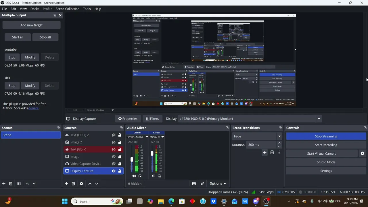The width and height of the screenshot is (368, 207).
Task: Move scene up in Scenes dock
Action: click(x=27, y=184)
